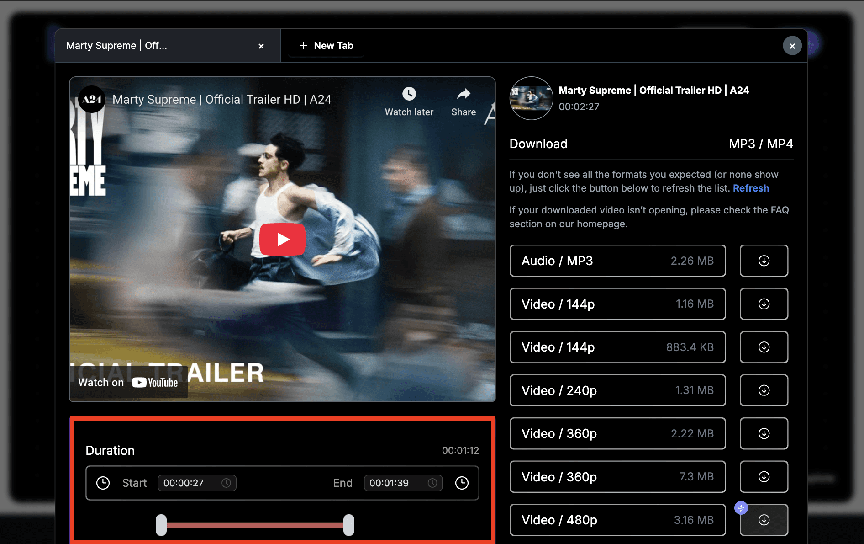This screenshot has width=864, height=544.
Task: Download the Video / 144p 883.4 KB file
Action: (764, 347)
